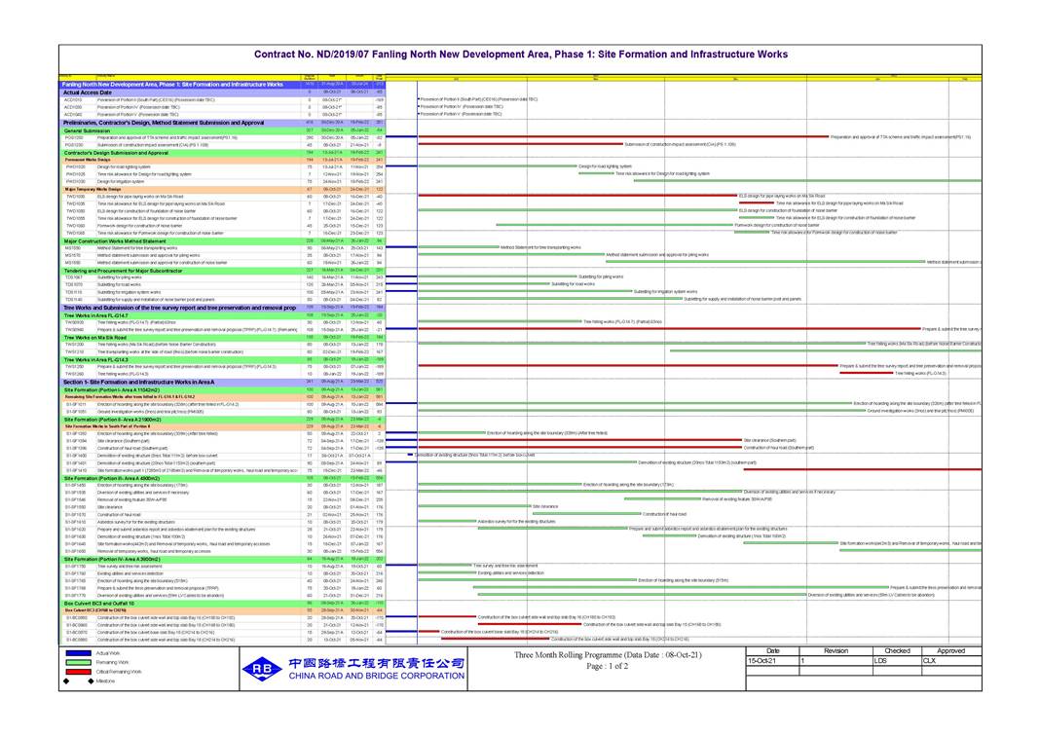Select the 'Site Formation (Portion I- Area A' header

pos(222,389)
